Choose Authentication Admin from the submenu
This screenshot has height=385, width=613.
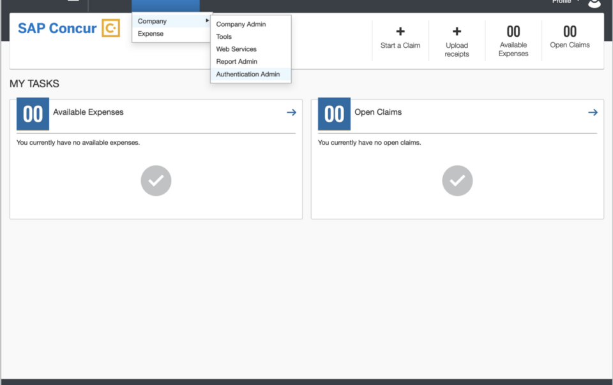click(250, 74)
